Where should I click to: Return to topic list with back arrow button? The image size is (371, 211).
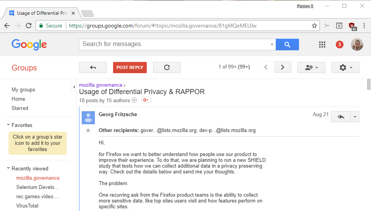pyautogui.click(x=93, y=67)
